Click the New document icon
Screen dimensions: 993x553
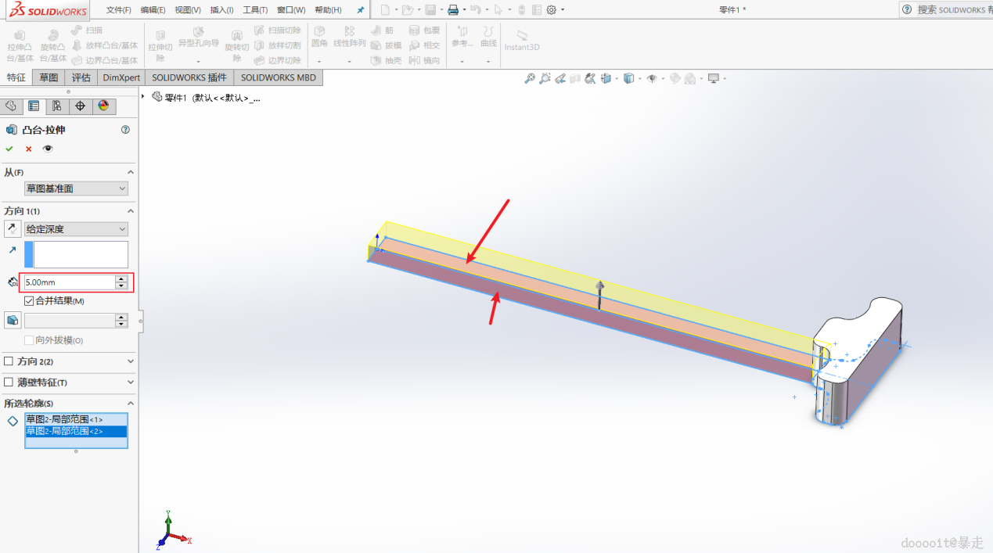[x=385, y=10]
